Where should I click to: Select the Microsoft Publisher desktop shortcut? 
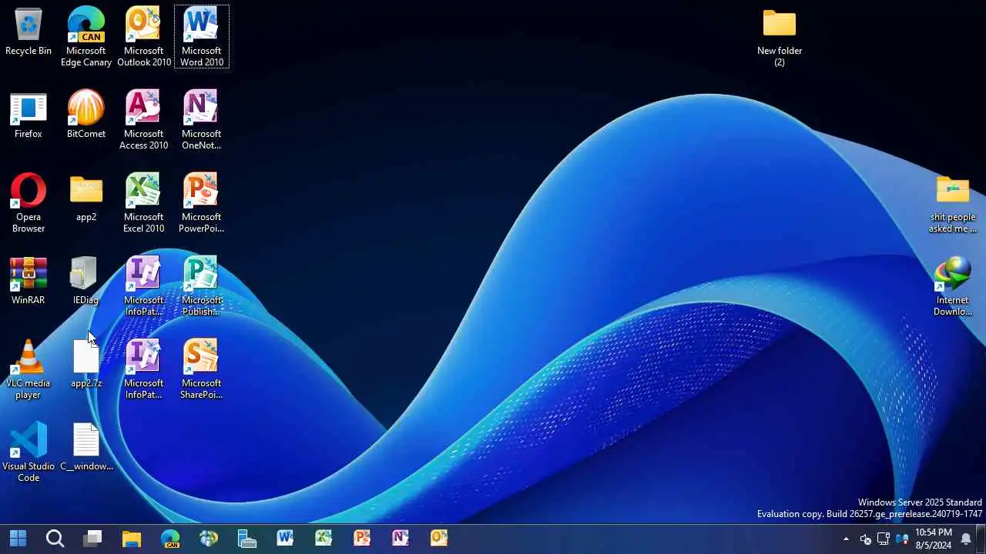click(x=202, y=285)
